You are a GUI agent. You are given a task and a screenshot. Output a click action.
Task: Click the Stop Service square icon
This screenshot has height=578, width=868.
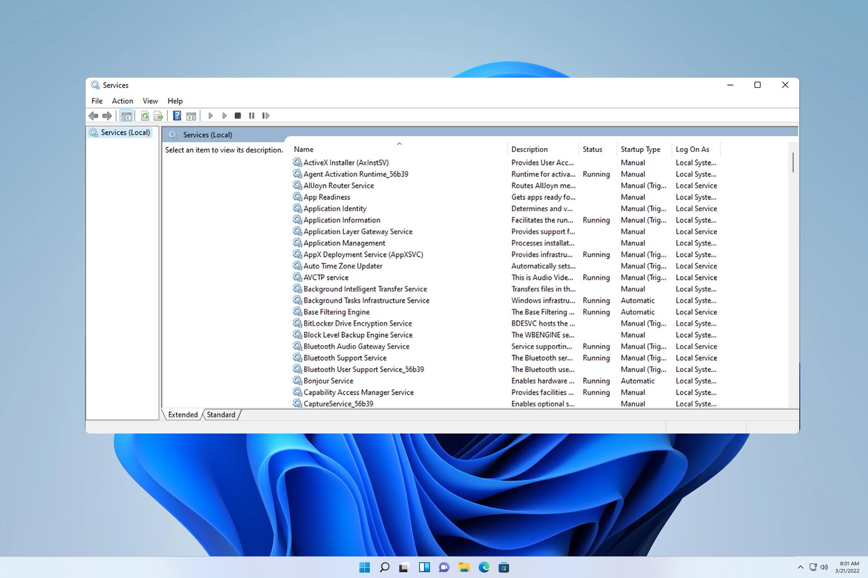click(x=238, y=116)
